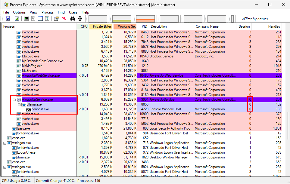
Task: Toggle the lower pane view icon
Action: click(40, 19)
